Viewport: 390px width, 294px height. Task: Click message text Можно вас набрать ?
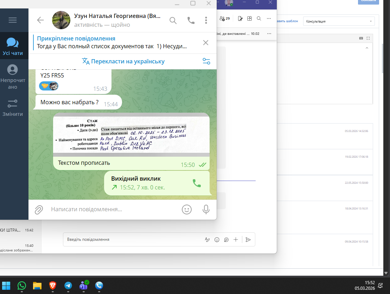pos(69,102)
